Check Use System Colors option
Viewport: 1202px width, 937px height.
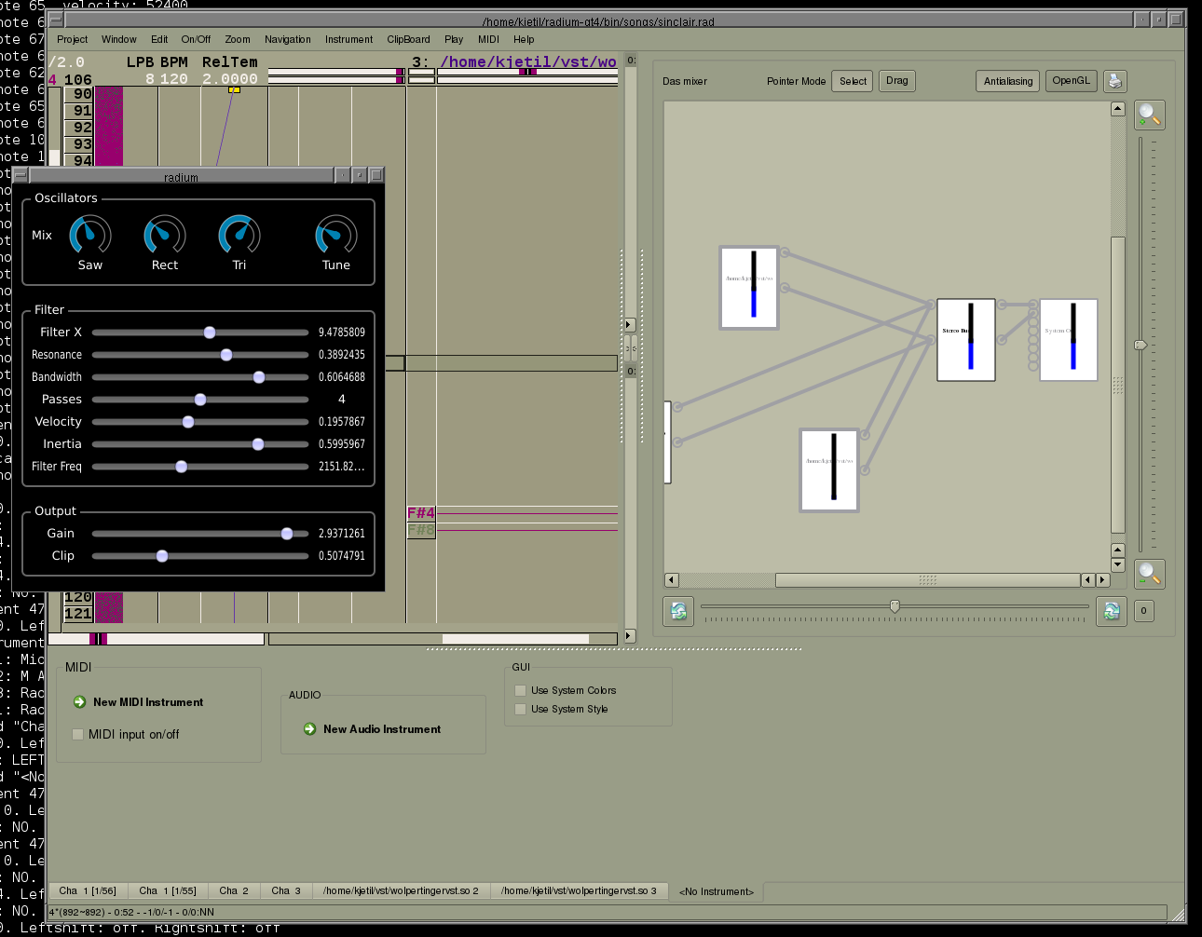[521, 690]
